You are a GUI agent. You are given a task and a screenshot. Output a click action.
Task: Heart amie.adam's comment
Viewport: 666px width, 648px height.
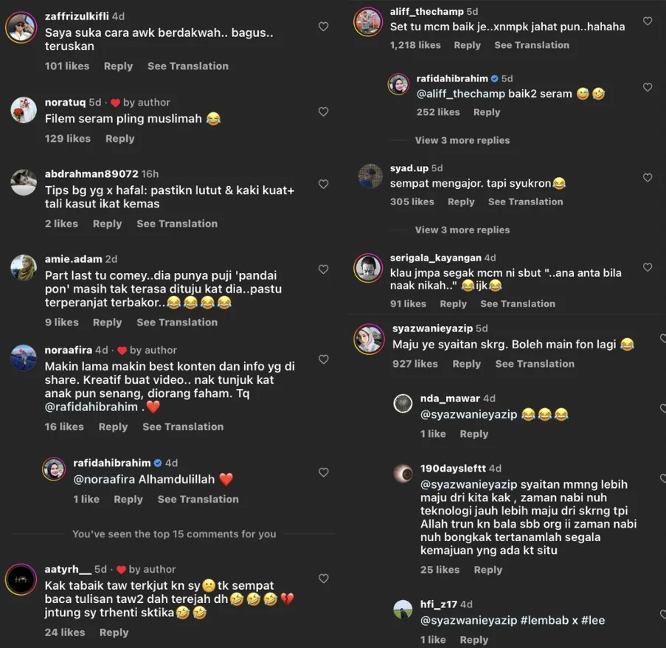pyautogui.click(x=323, y=270)
